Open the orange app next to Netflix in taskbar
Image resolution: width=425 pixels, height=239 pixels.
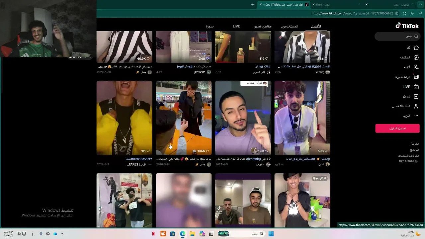pos(163,234)
